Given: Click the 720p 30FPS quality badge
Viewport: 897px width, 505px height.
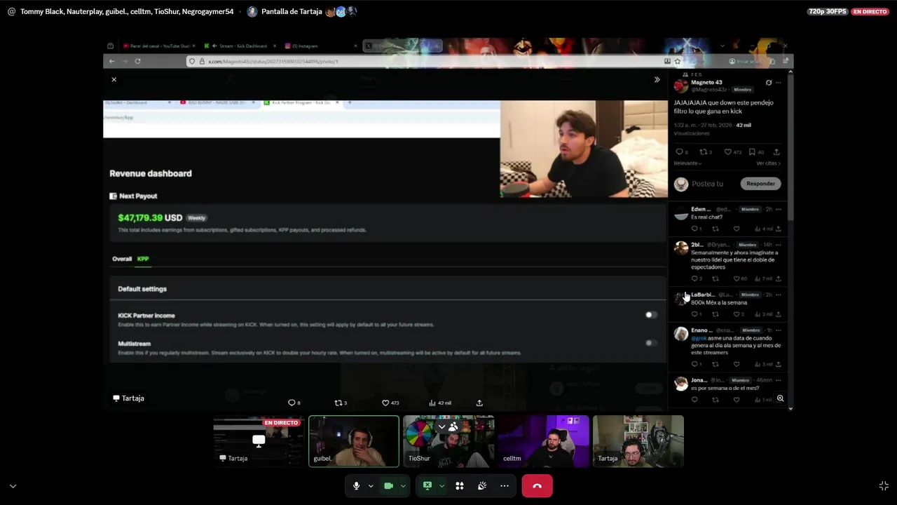Looking at the screenshot, I should (827, 11).
